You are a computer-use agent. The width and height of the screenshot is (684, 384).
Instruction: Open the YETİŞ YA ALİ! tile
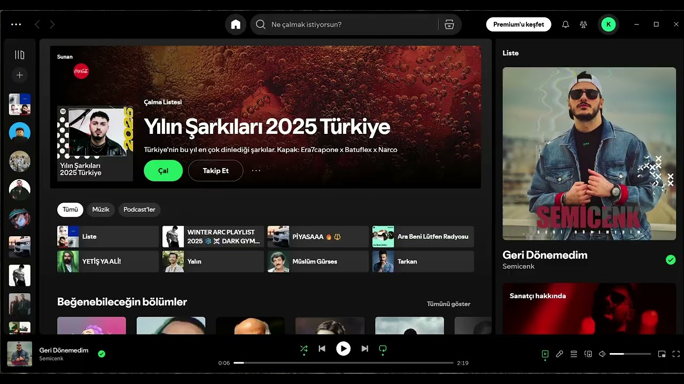[x=108, y=261]
